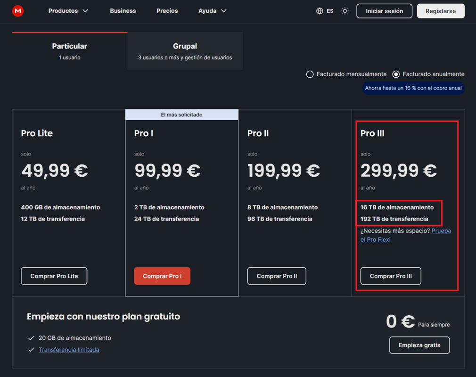Click 16 TB de almacenamiento text
476x377 pixels.
(397, 207)
